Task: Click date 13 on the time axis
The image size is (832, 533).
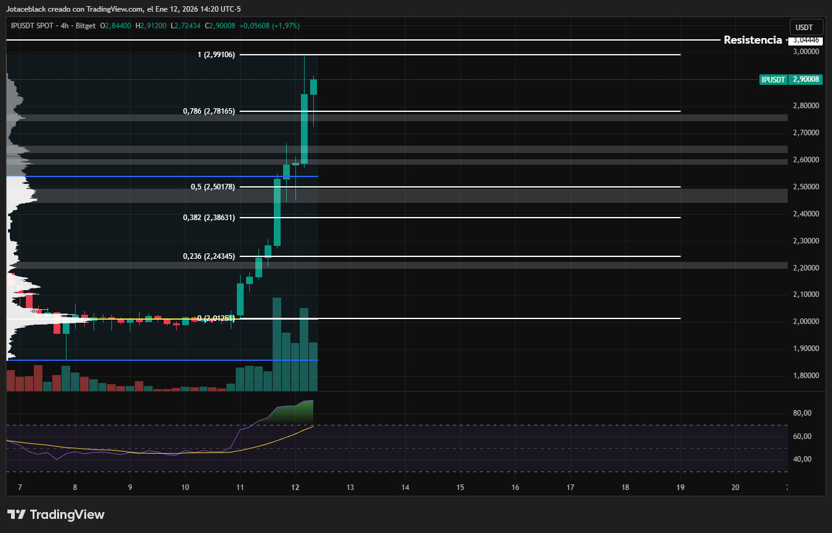Action: (x=350, y=488)
